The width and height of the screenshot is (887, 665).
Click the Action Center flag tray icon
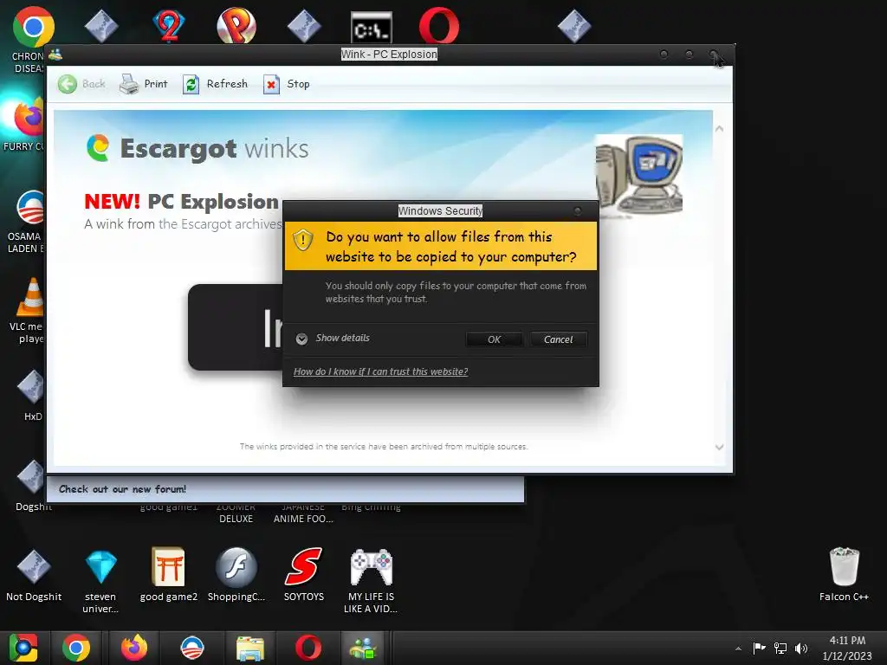[759, 648]
